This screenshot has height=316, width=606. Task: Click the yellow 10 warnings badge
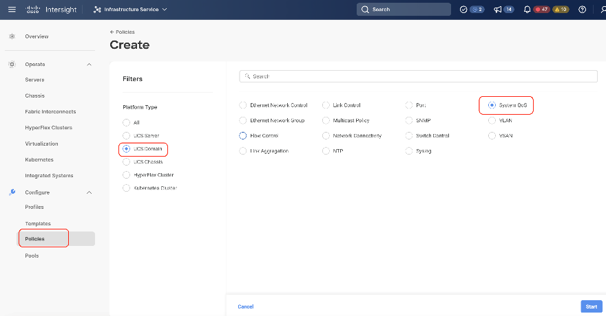coord(561,10)
